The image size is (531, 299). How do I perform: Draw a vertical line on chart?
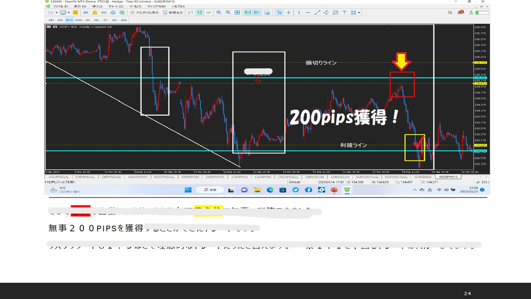tap(299, 13)
